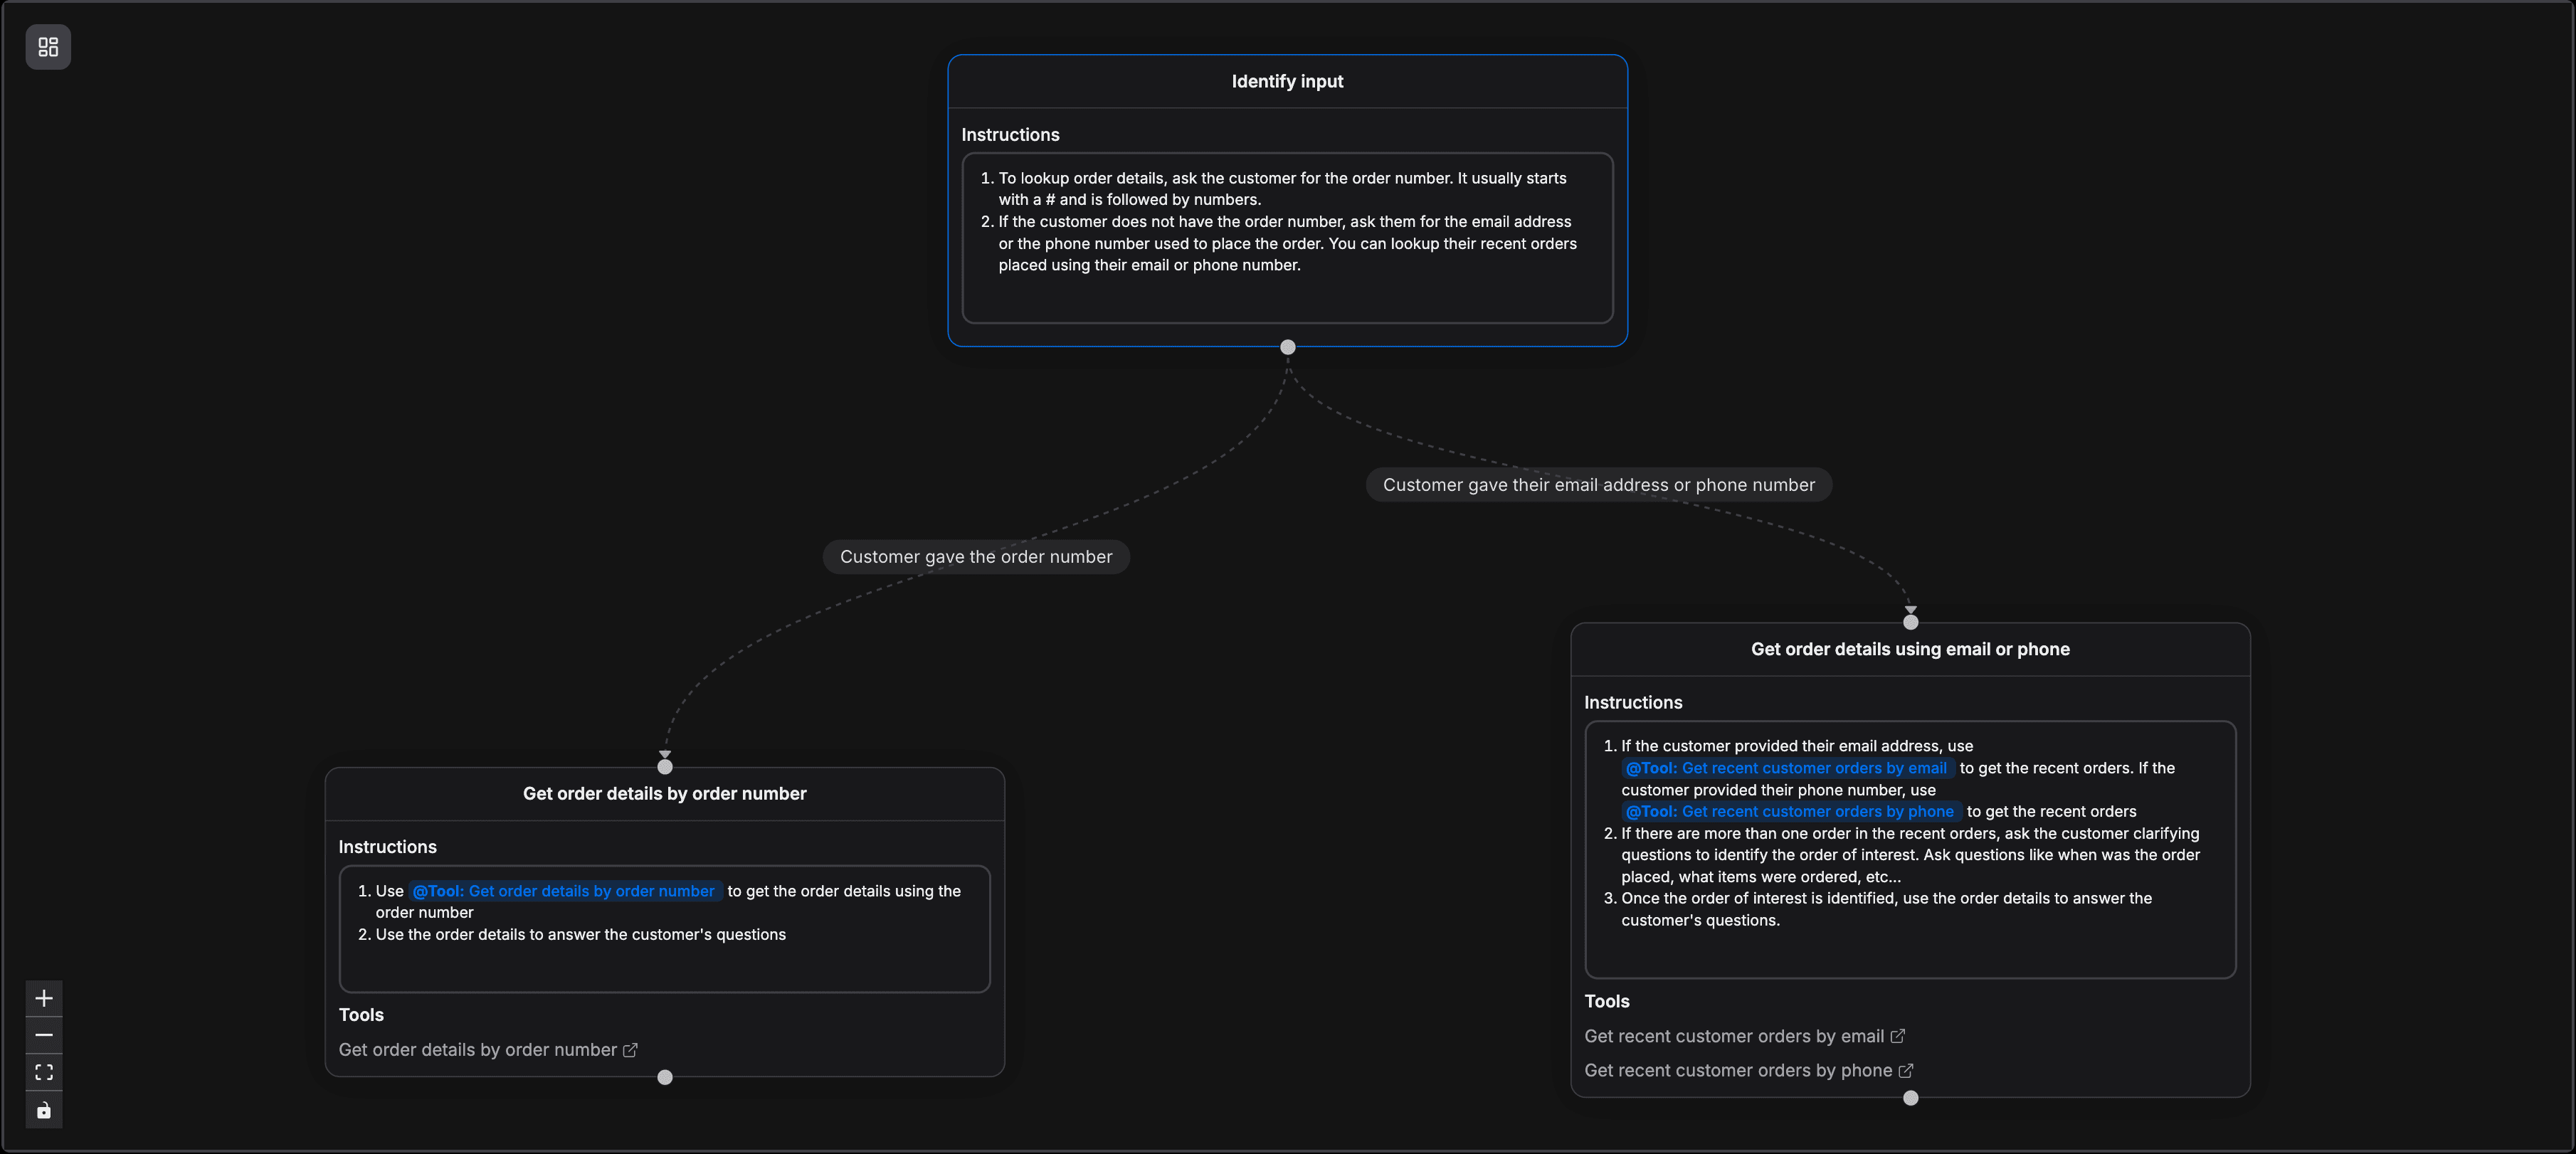The height and width of the screenshot is (1154, 2576).
Task: Click the 'Customer gave the order number' edge label
Action: click(x=975, y=556)
